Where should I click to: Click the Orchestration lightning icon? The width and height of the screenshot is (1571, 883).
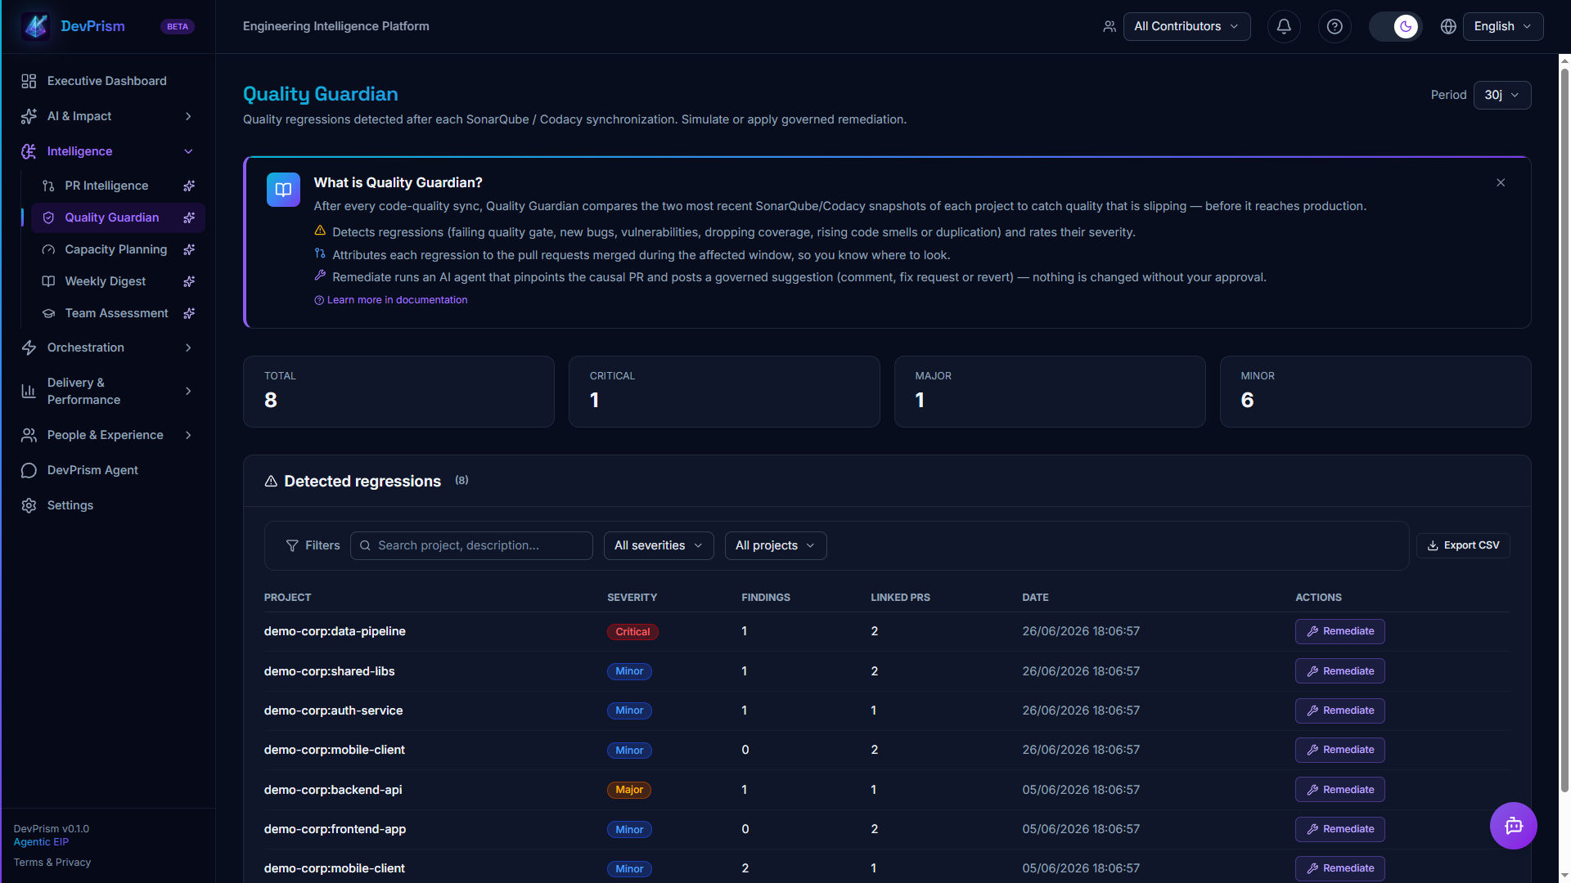pyautogui.click(x=29, y=347)
